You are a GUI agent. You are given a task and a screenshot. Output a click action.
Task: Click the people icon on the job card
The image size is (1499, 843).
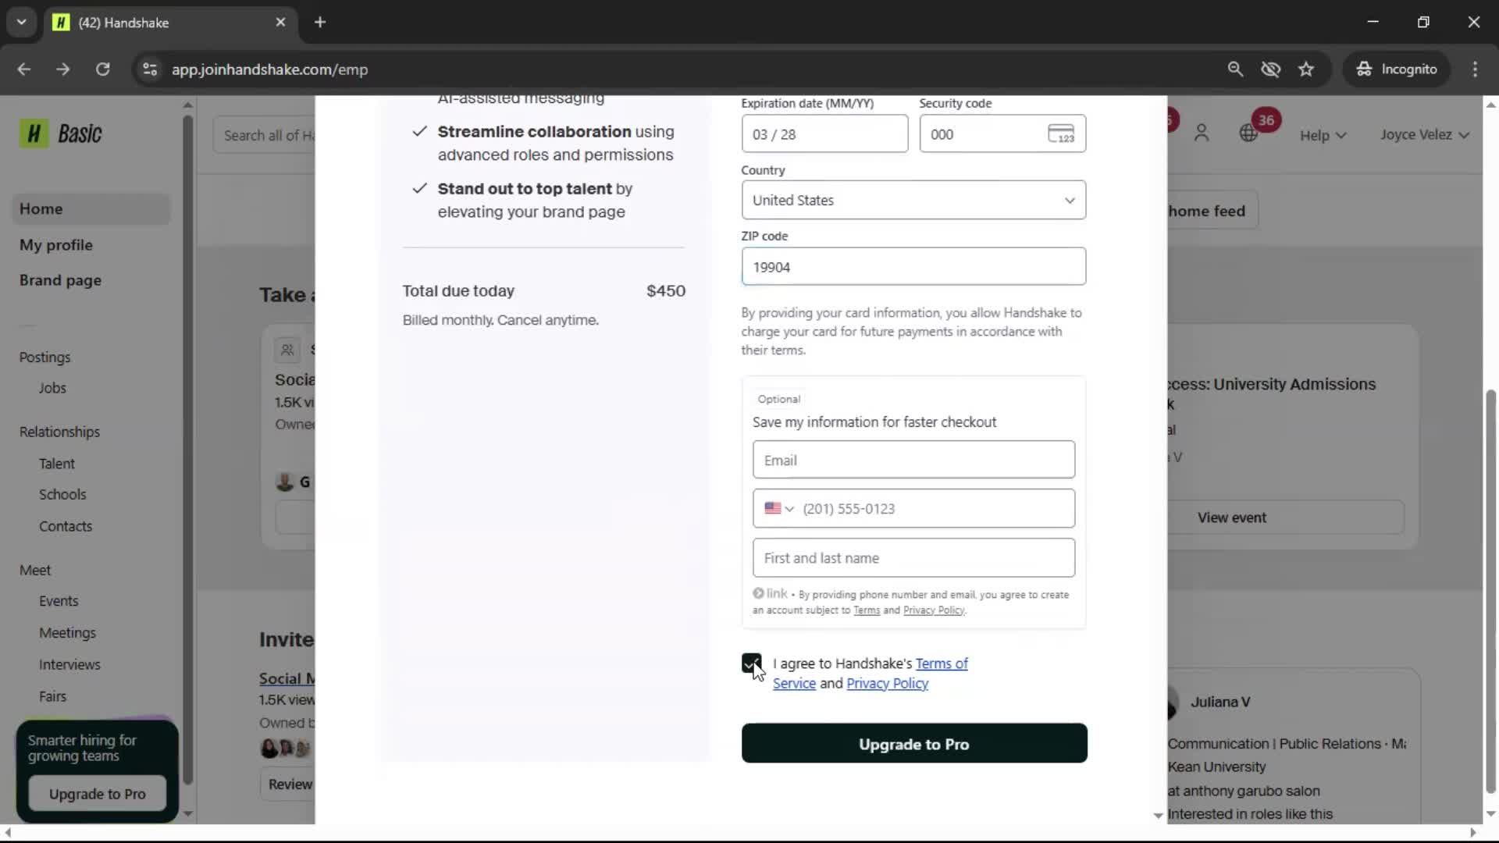pos(287,350)
